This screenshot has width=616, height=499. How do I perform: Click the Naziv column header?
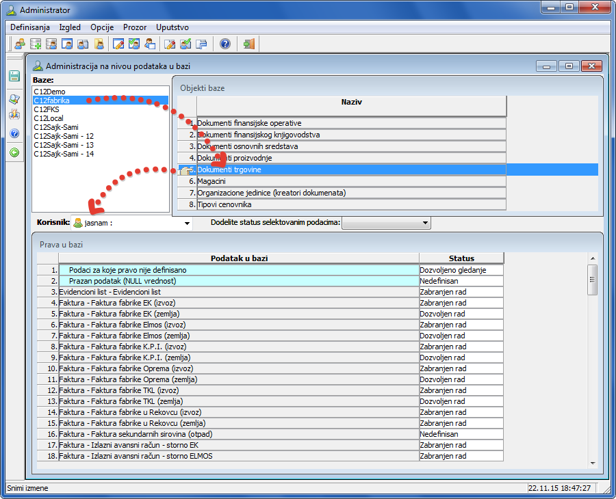(x=352, y=106)
